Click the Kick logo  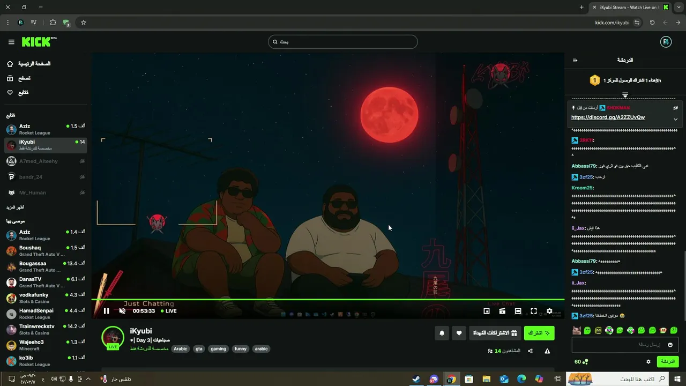click(x=39, y=42)
